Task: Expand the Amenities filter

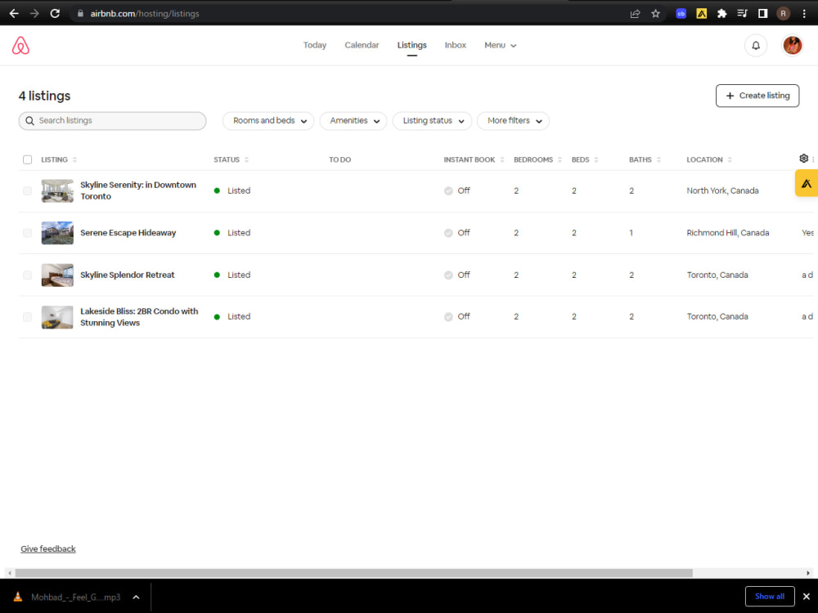Action: [x=353, y=121]
